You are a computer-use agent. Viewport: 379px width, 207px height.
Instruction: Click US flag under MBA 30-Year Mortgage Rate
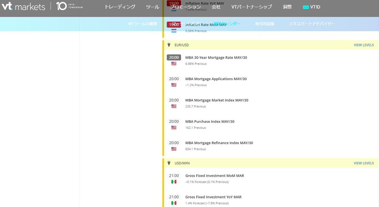(x=174, y=64)
